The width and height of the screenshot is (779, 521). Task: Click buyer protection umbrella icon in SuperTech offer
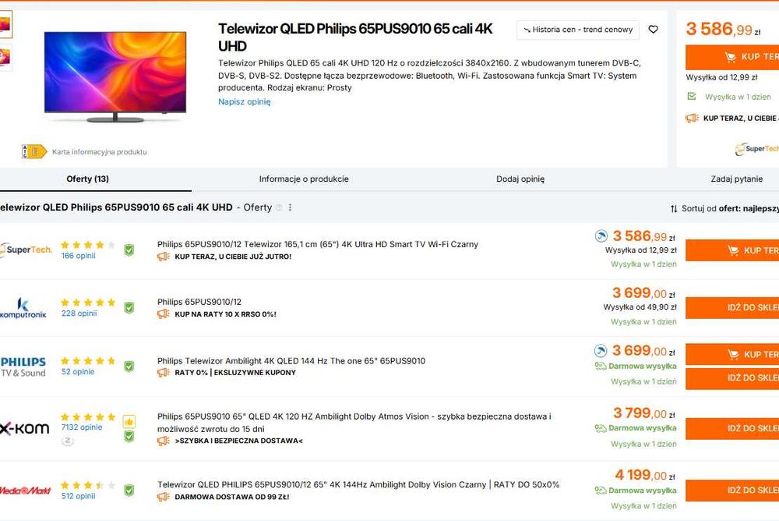pyautogui.click(x=601, y=236)
